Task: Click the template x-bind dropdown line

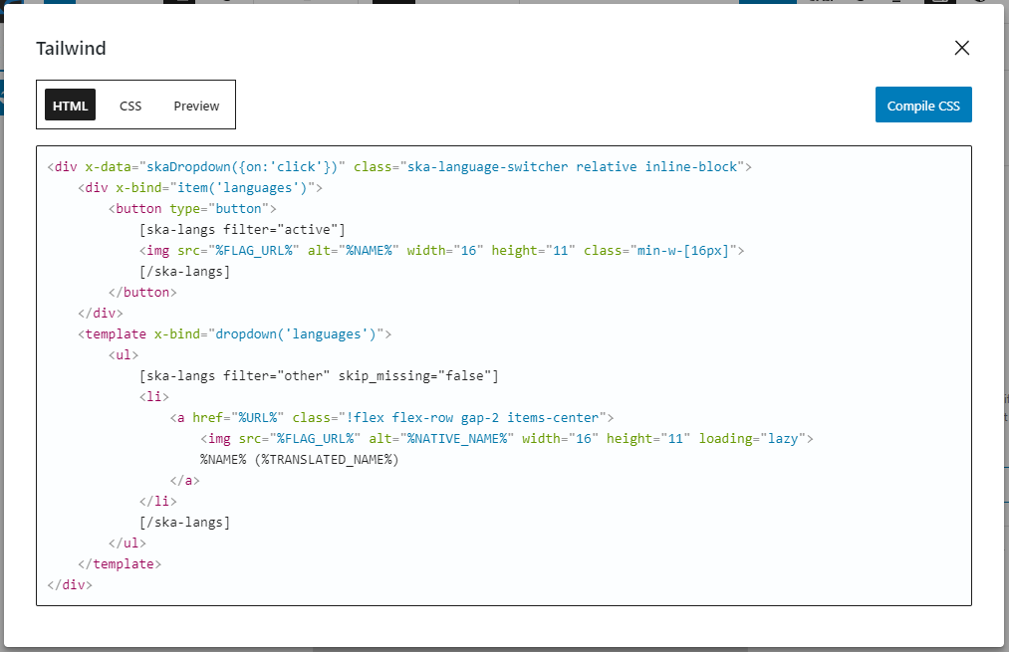Action: [235, 334]
